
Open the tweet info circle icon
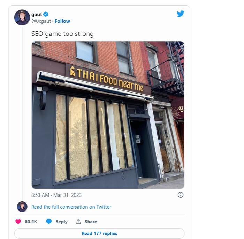(181, 195)
